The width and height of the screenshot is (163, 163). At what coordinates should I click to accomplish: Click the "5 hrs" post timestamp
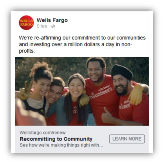coord(42,26)
